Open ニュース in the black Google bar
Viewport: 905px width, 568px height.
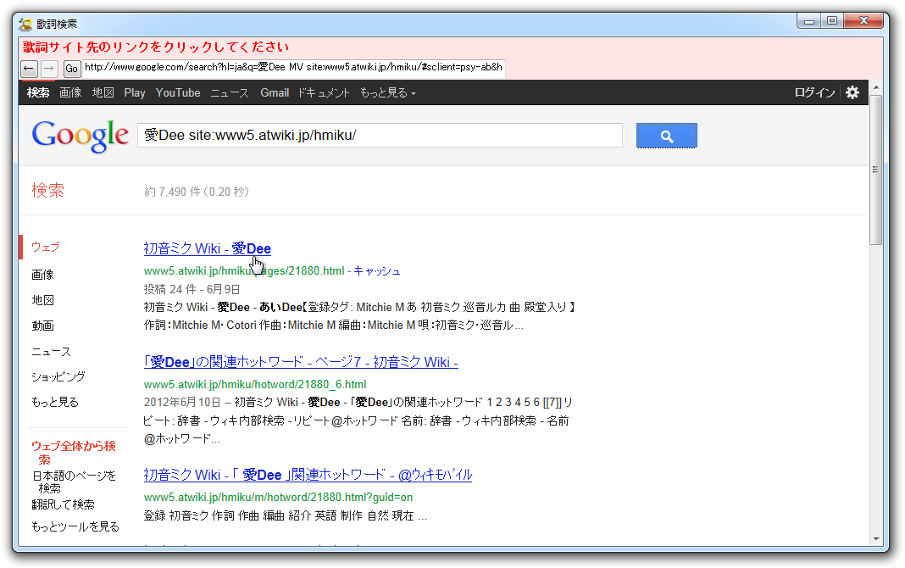229,93
